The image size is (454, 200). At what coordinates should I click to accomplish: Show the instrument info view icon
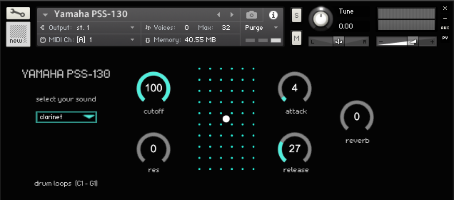pyautogui.click(x=273, y=15)
